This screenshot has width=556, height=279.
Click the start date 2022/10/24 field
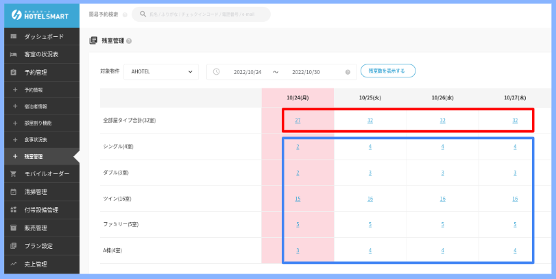click(x=248, y=71)
